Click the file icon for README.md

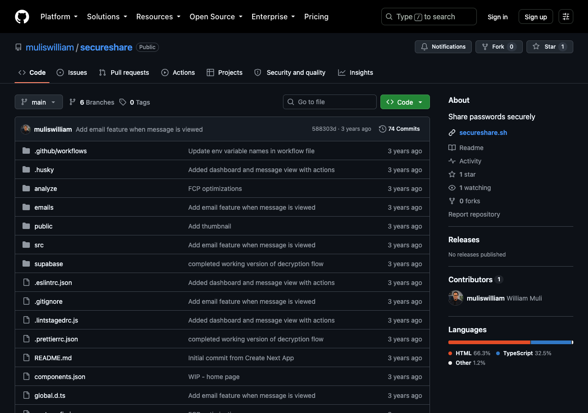click(26, 357)
